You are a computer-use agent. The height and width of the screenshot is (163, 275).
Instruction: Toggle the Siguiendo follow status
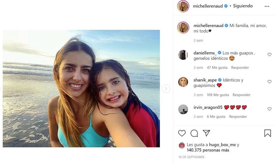pos(243,6)
